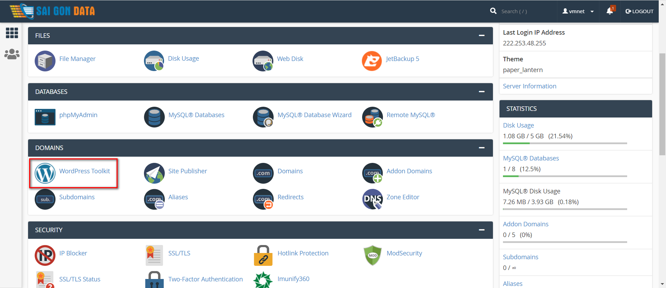Open the Domains .com icon
Screen dimensions: 666x288
point(263,173)
